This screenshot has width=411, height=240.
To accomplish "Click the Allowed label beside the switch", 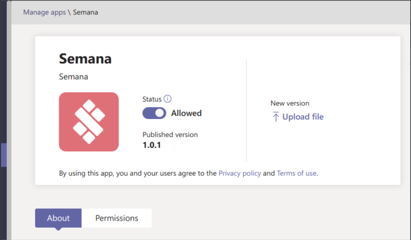I will tap(186, 113).
